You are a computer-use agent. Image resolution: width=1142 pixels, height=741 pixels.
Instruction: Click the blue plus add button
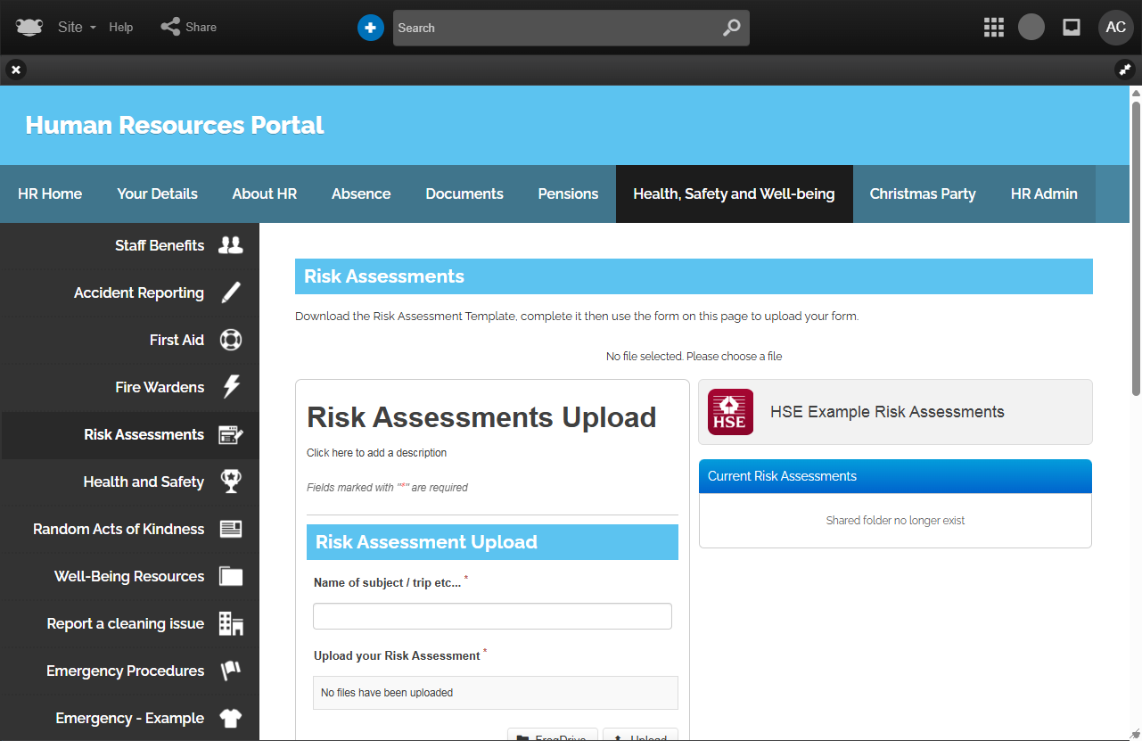coord(370,28)
